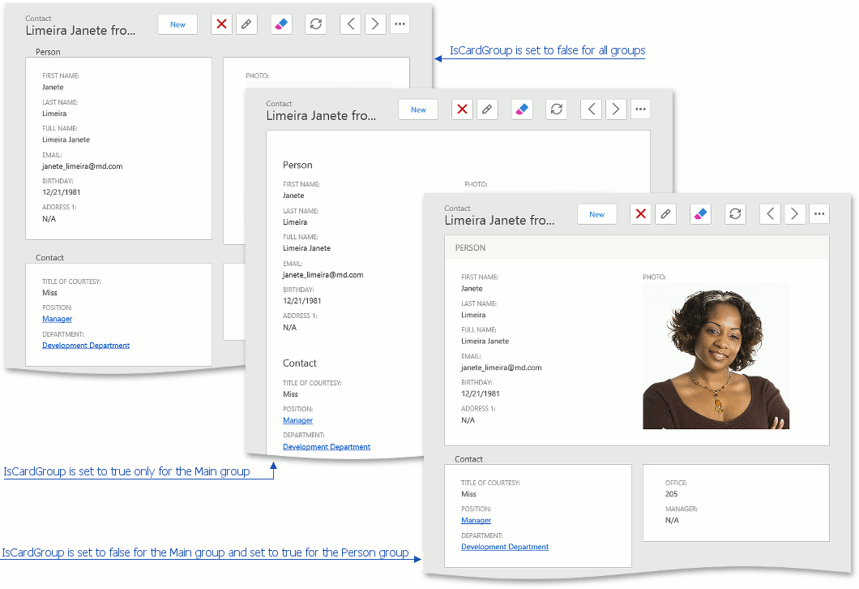Go to the previous record in the top-left window
859x589 pixels.
[x=351, y=24]
